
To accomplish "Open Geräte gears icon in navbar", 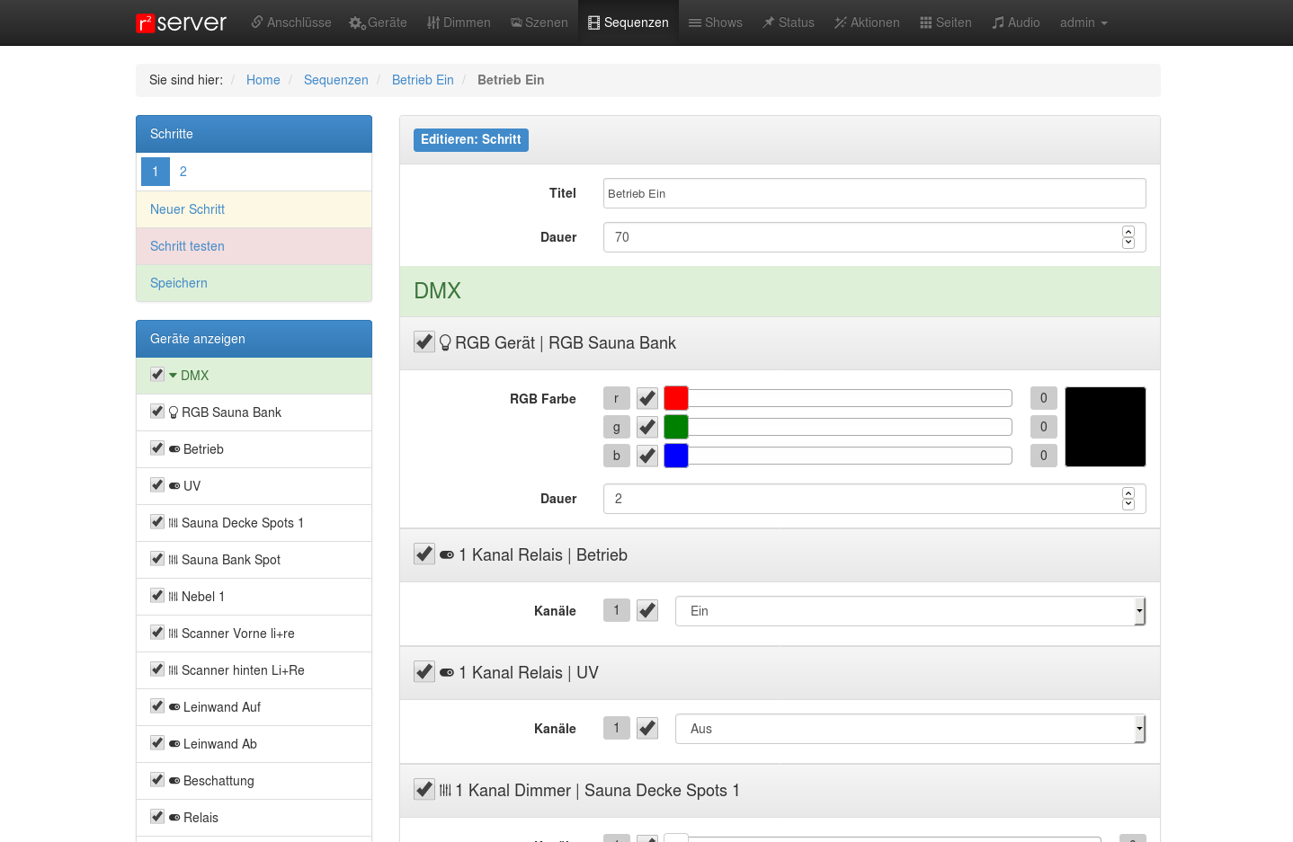I will click(357, 23).
